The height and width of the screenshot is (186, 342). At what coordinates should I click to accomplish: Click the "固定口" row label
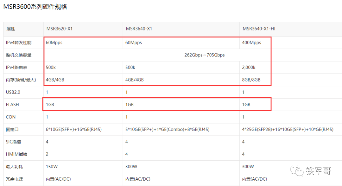pyautogui.click(x=12, y=130)
